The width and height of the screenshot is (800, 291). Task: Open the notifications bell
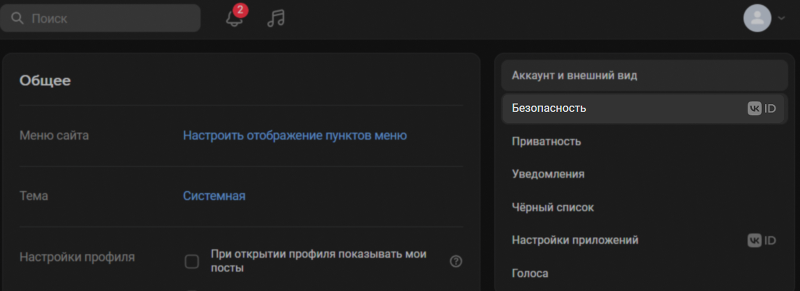(x=234, y=19)
